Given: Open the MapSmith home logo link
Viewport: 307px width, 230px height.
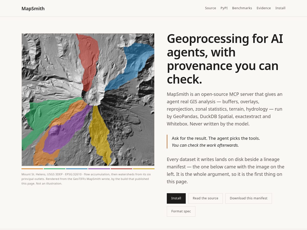Looking at the screenshot, I should (33, 8).
